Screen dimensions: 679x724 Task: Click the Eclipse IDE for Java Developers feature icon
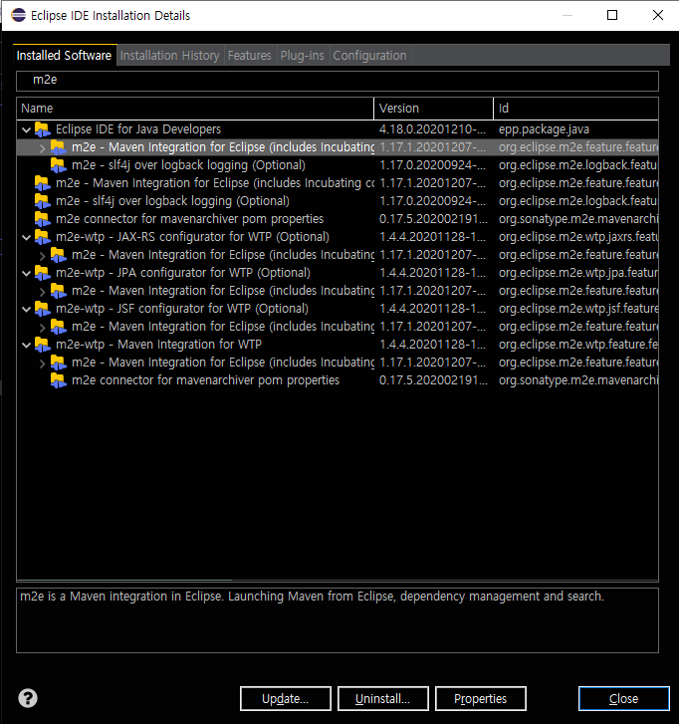[42, 129]
